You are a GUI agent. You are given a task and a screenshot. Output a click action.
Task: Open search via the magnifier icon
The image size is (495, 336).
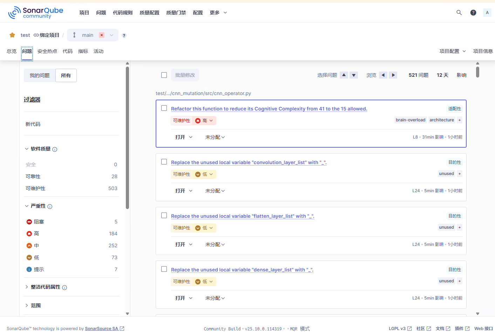(x=459, y=12)
